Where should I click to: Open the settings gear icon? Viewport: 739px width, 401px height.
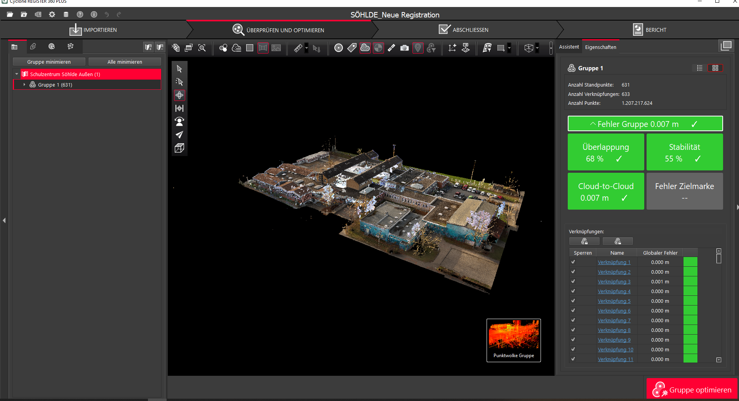coord(52,14)
